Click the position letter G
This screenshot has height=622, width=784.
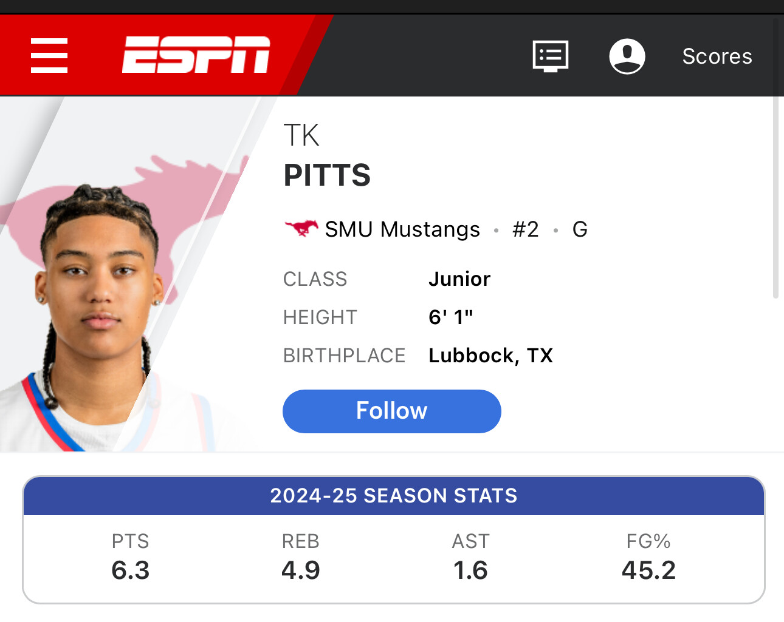click(x=580, y=229)
